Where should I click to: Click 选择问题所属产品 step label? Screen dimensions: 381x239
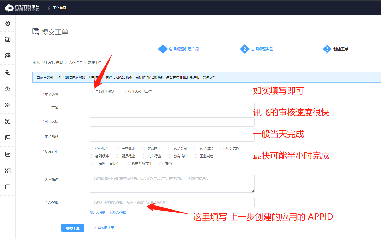pyautogui.click(x=184, y=49)
